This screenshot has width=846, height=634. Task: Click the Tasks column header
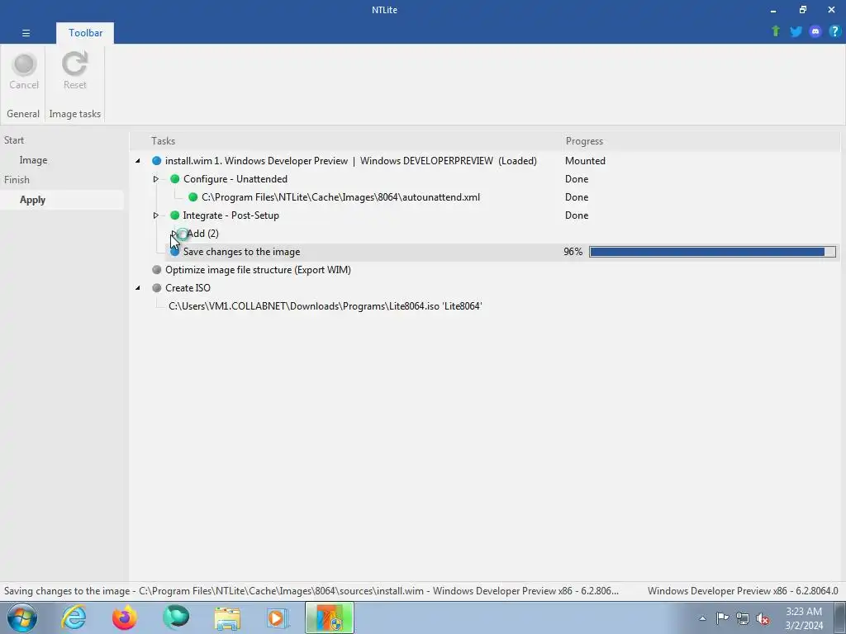pyautogui.click(x=163, y=140)
